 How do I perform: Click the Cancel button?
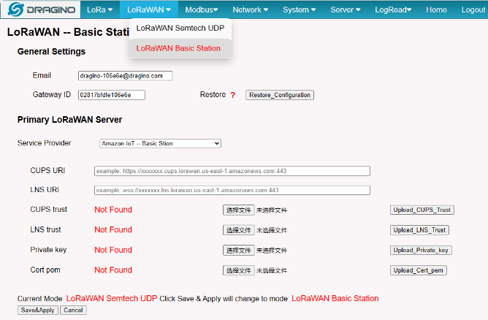[73, 310]
